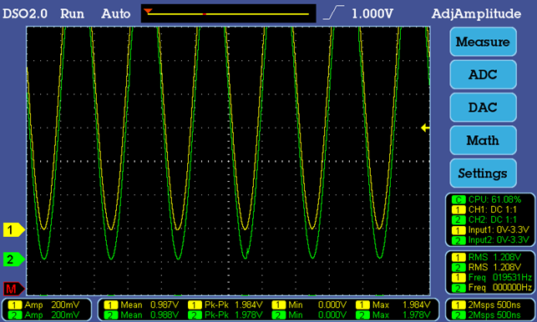Click the 1.000V trigger level value
Image resolution: width=537 pixels, height=322 pixels.
point(372,13)
